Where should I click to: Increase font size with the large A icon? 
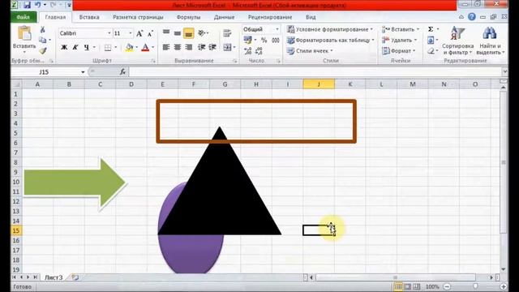pos(139,33)
